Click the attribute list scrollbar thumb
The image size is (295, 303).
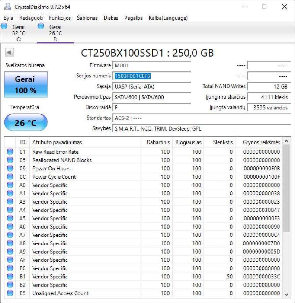[286, 188]
